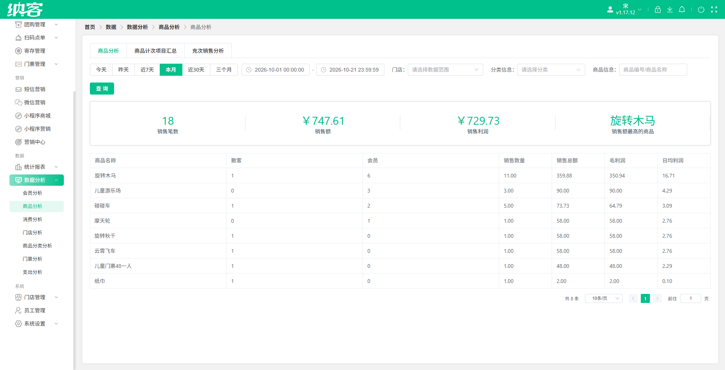Click the 扫码点单 sidebar icon
The height and width of the screenshot is (370, 725).
tap(18, 38)
